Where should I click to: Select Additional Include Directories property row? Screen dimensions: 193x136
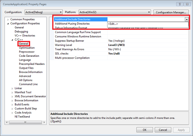click(x=81, y=19)
